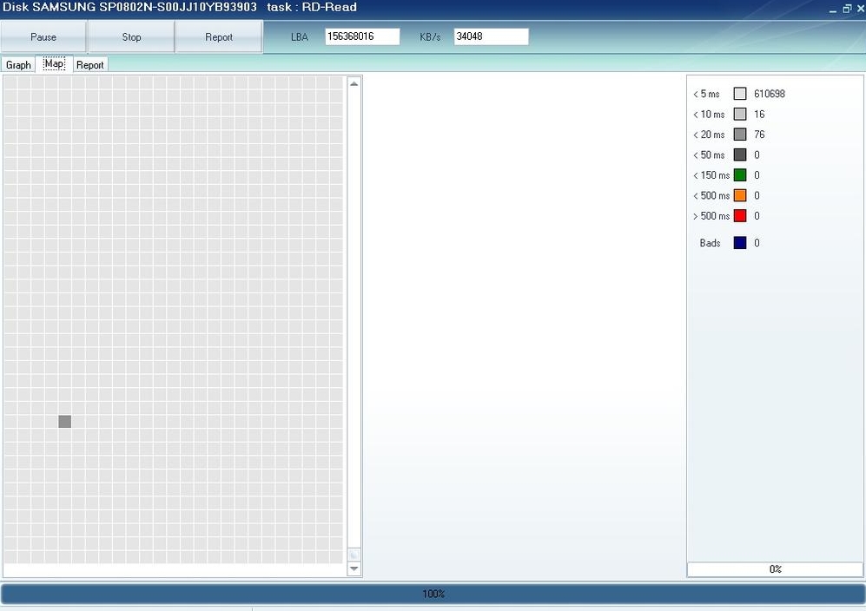Click the KB/s speed field
Image resolution: width=866 pixels, height=611 pixels.
point(491,36)
